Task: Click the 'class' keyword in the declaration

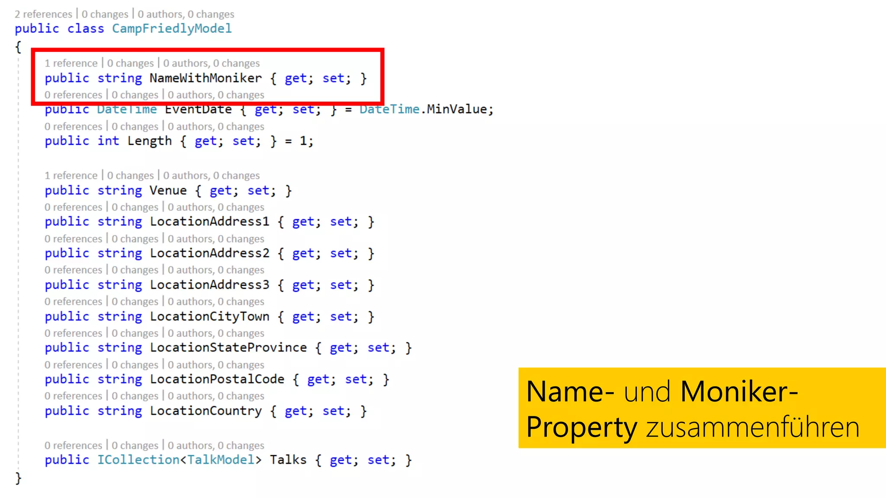Action: pos(86,29)
